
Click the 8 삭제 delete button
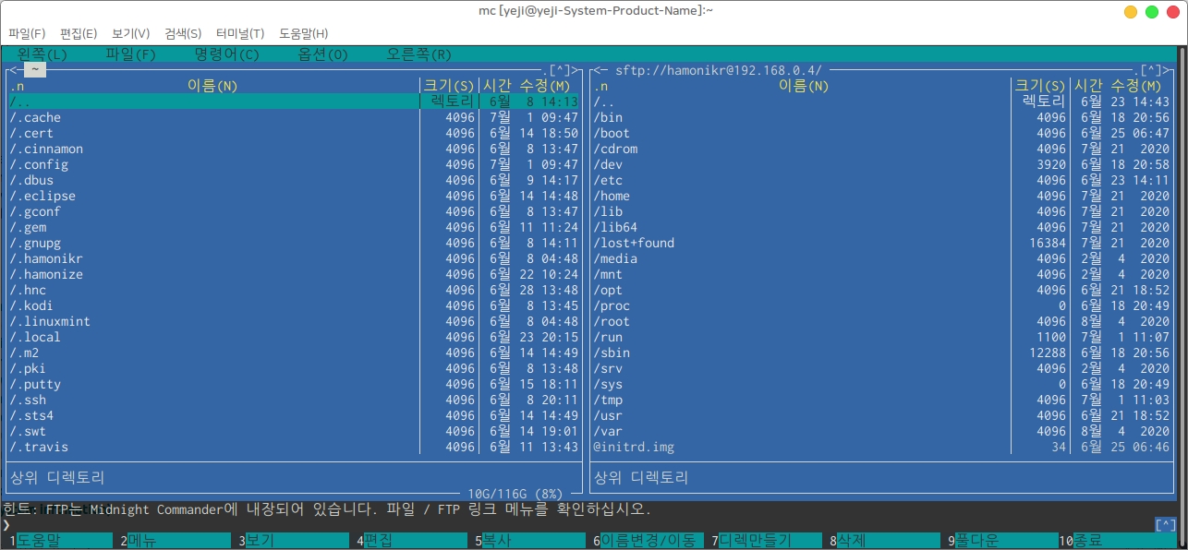pyautogui.click(x=856, y=541)
